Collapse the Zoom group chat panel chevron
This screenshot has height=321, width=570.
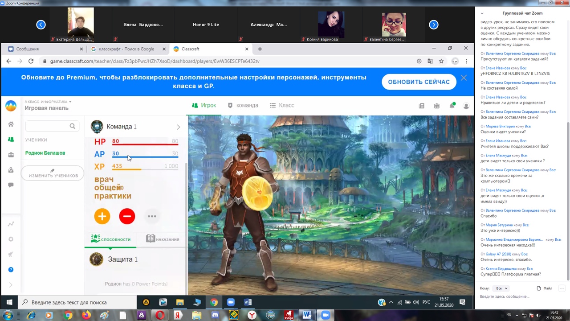pos(482,13)
